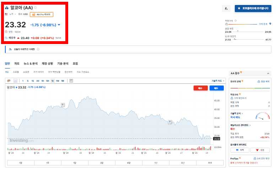The width and height of the screenshot is (276, 170).
Task: Click the first D event marker on chart
Action: 63,105
